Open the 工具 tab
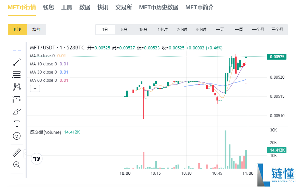Screen dimensions: 296x187 point(67,7)
